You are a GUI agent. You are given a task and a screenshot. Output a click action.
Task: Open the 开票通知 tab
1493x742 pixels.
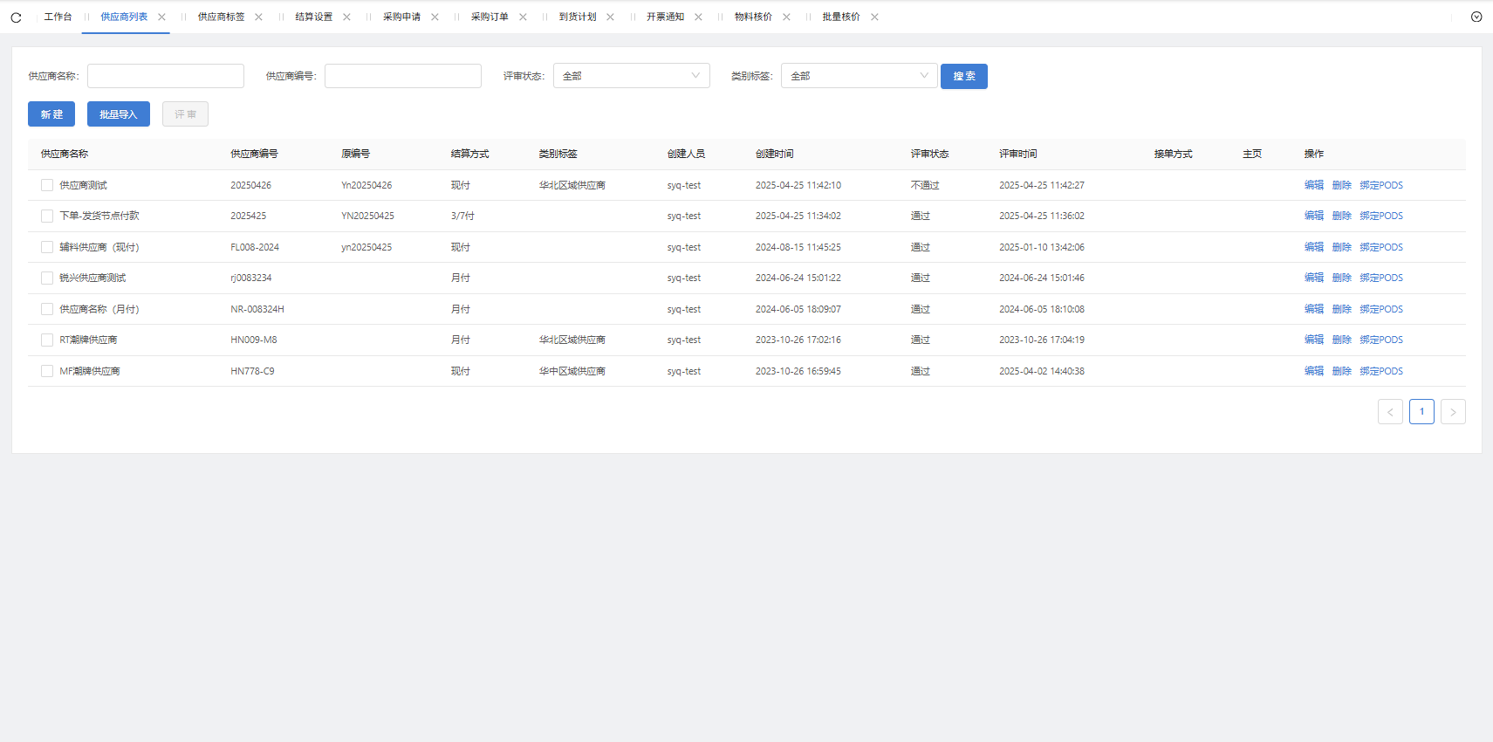click(x=665, y=17)
